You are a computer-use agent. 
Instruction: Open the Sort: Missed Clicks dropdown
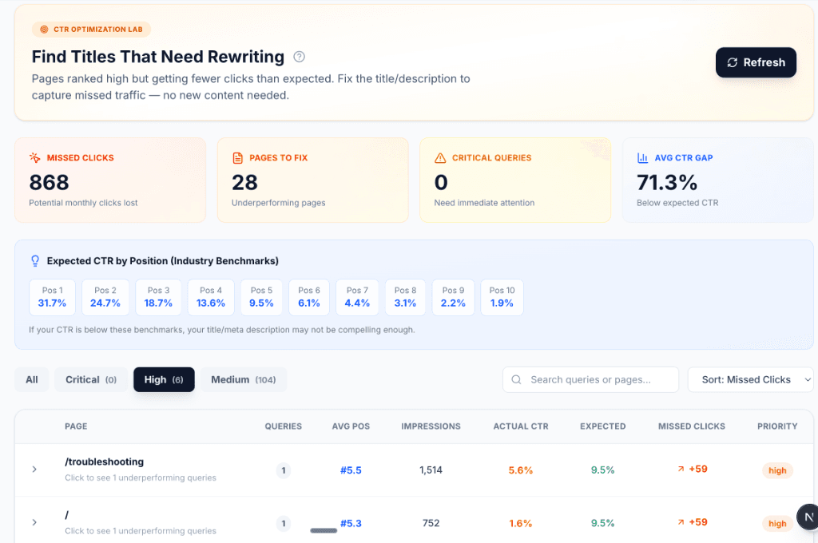pyautogui.click(x=750, y=380)
